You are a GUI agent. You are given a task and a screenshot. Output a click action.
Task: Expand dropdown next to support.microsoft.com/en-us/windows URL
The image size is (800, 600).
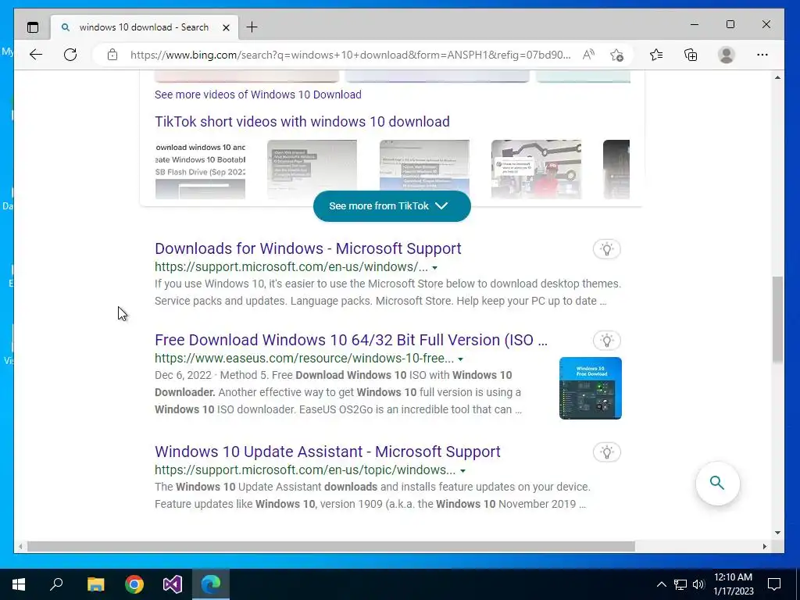click(x=434, y=268)
